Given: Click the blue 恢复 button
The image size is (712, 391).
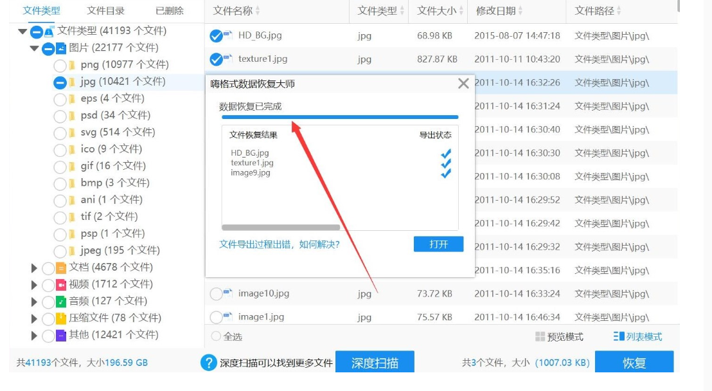Looking at the screenshot, I should [634, 362].
